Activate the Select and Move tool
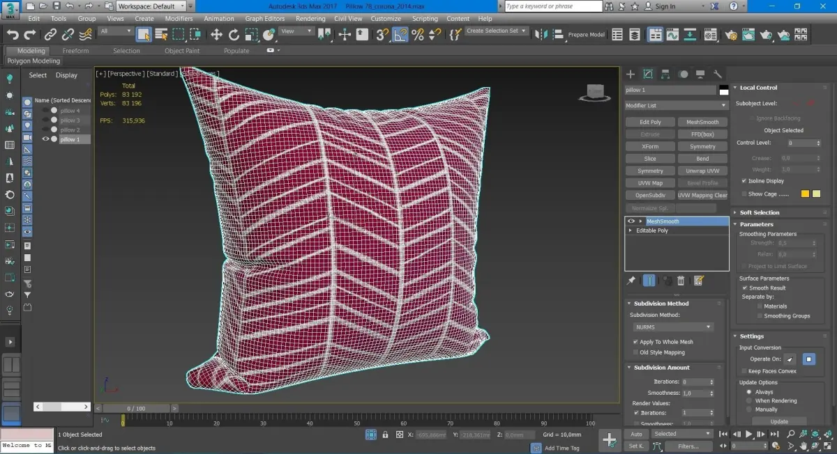Viewport: 837px width, 454px height. (x=216, y=34)
